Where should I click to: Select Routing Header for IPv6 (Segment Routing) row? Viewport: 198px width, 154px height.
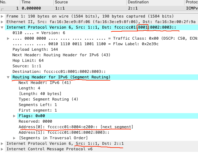point(105,77)
